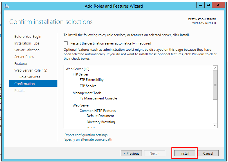Viewport: 228px width, 162px height.
Task: Select IIS Management Console entry
Action: [x=98, y=98]
